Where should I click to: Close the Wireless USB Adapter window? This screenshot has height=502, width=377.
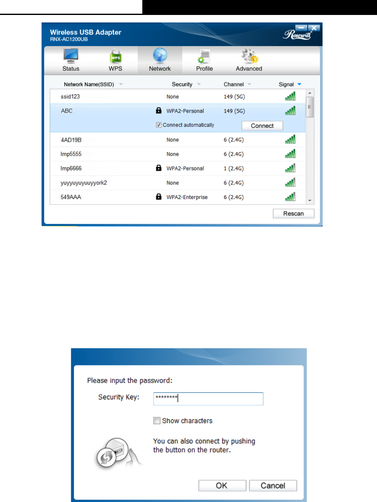314,27
